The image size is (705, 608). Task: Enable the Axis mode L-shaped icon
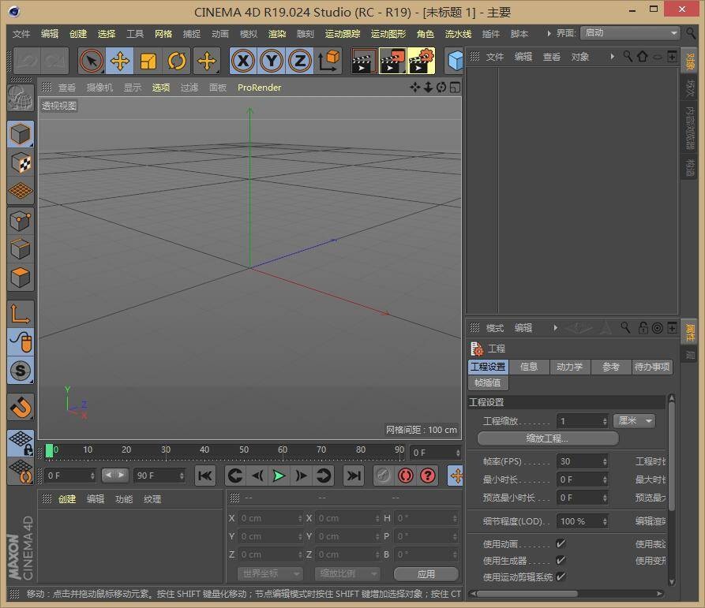tap(21, 313)
